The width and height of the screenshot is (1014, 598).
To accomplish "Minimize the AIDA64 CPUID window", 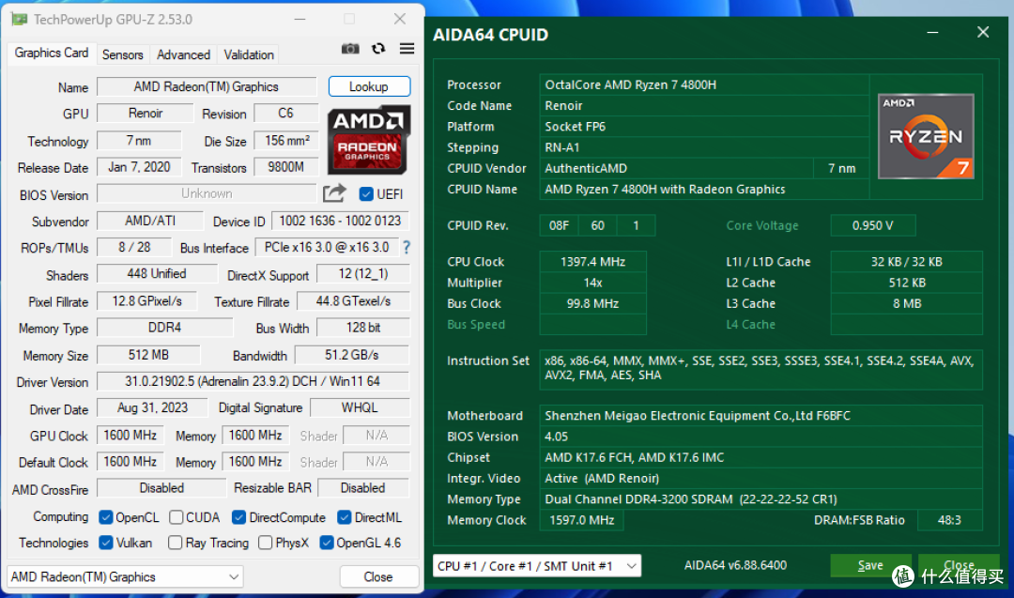I will [932, 32].
